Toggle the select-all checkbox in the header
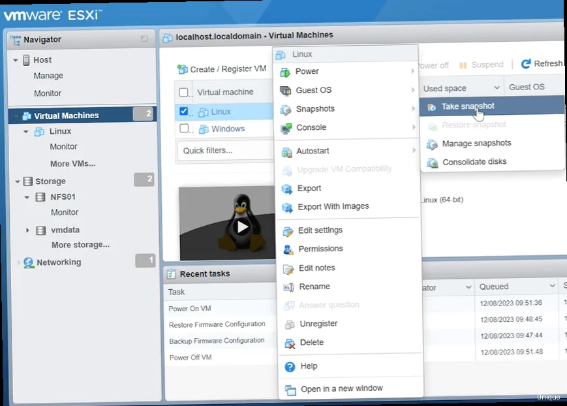The image size is (567, 406). coord(183,92)
